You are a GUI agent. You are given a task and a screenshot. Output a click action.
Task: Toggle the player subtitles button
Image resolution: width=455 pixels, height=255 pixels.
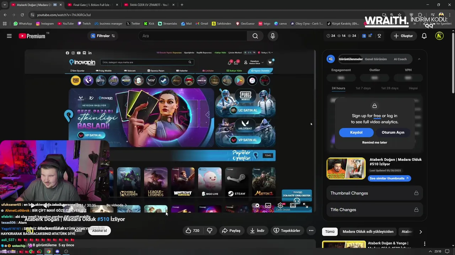pyautogui.click(x=268, y=205)
